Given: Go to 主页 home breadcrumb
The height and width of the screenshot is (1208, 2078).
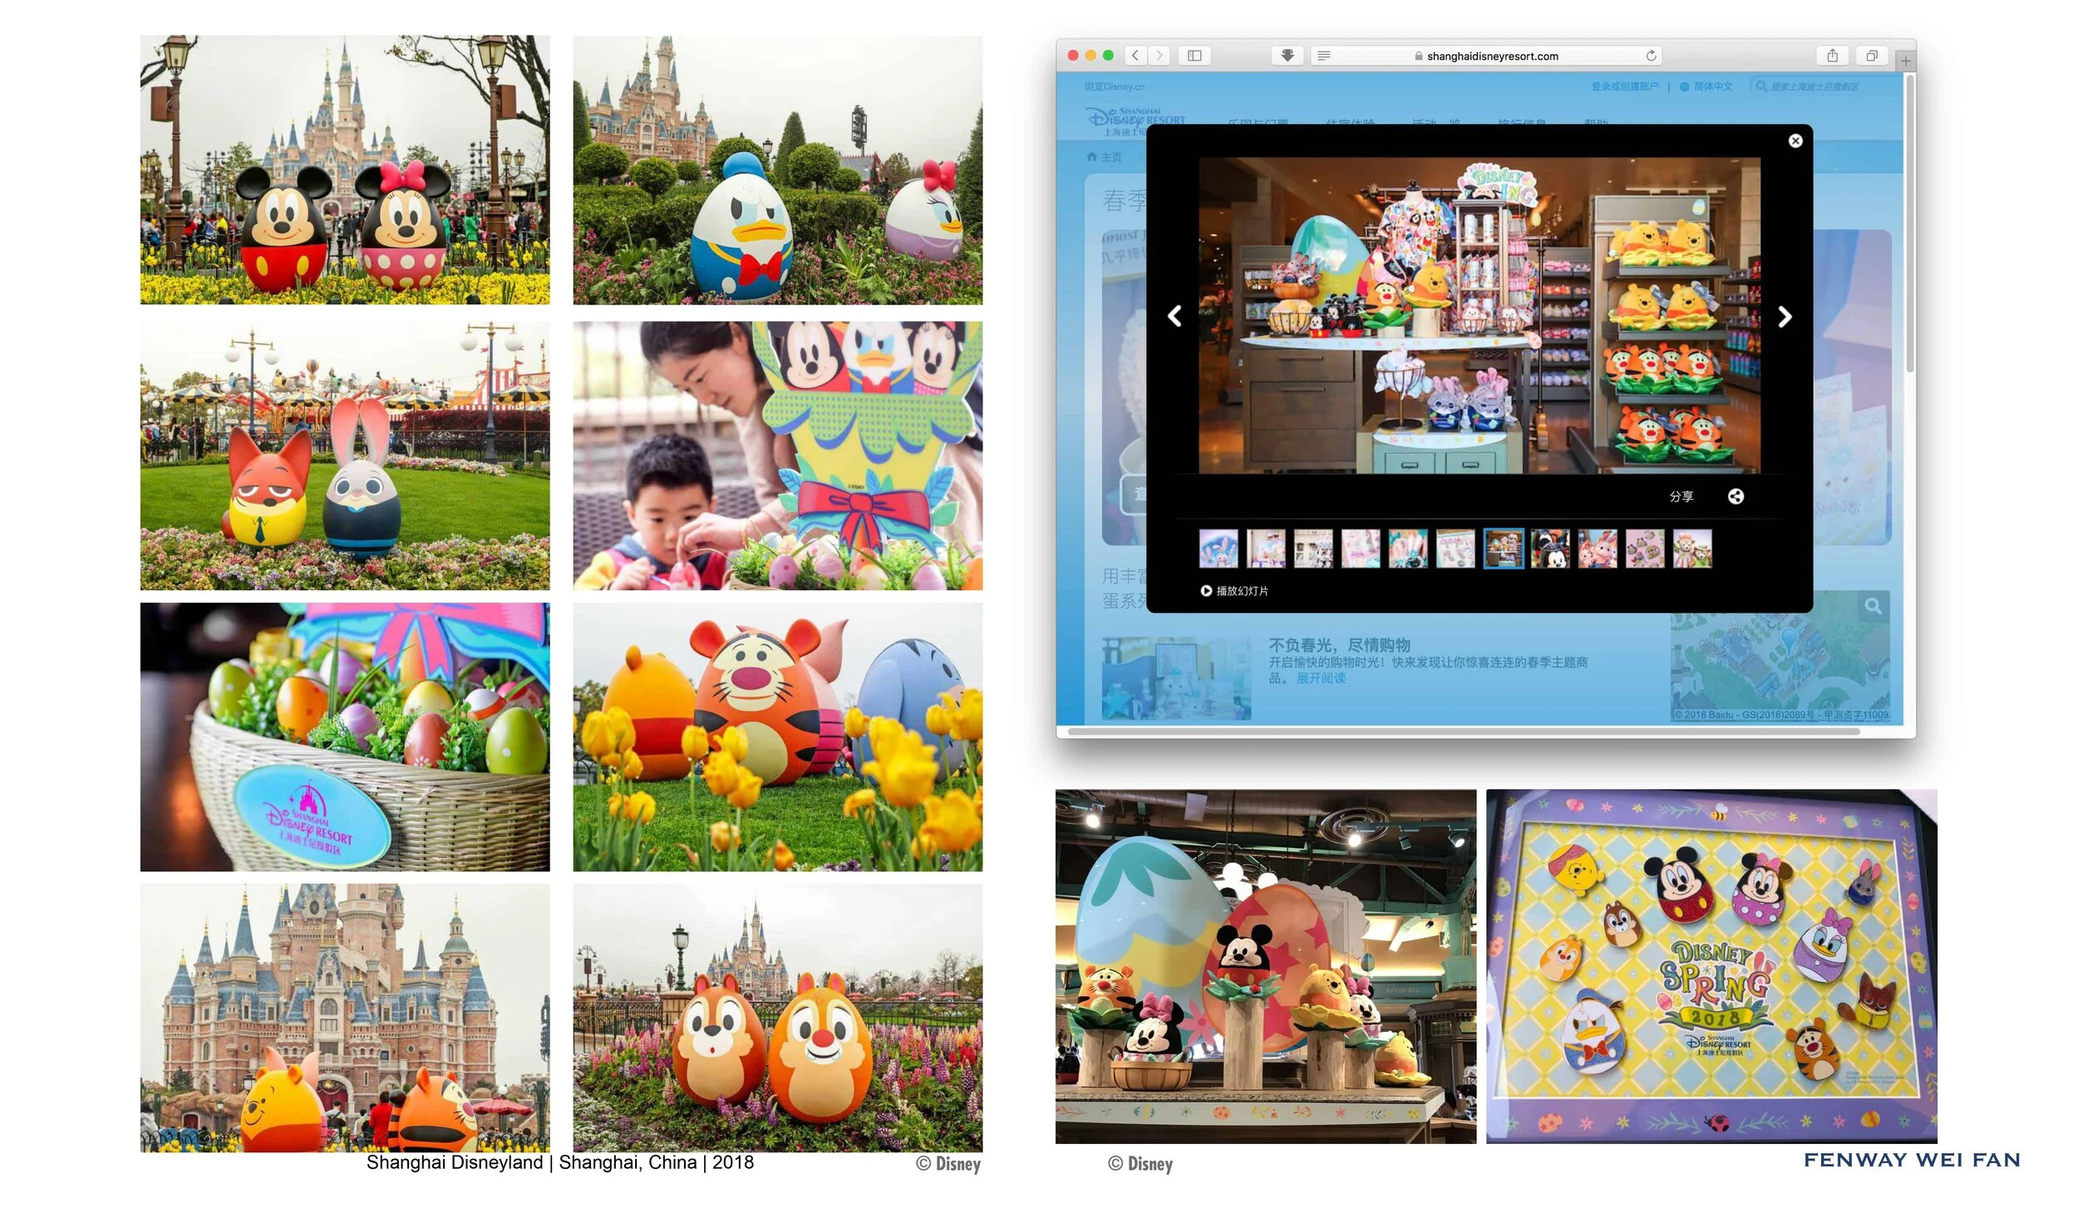Looking at the screenshot, I should tap(1105, 157).
